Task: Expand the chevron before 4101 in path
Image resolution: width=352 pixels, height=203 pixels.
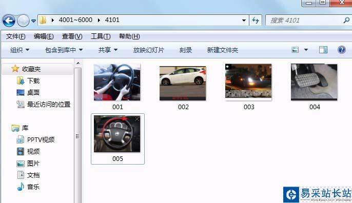Action: 99,20
